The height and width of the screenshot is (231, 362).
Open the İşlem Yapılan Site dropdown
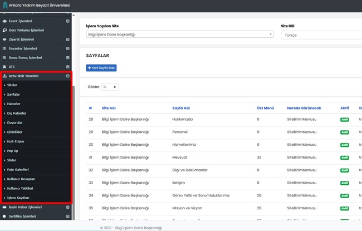[x=179, y=35]
